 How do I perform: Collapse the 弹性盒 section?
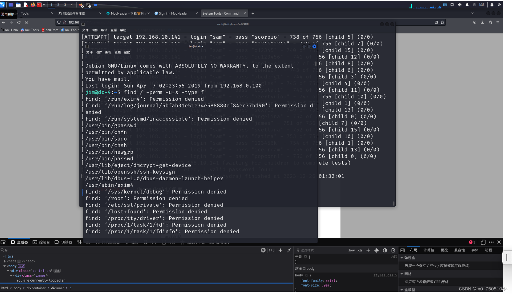point(402,258)
